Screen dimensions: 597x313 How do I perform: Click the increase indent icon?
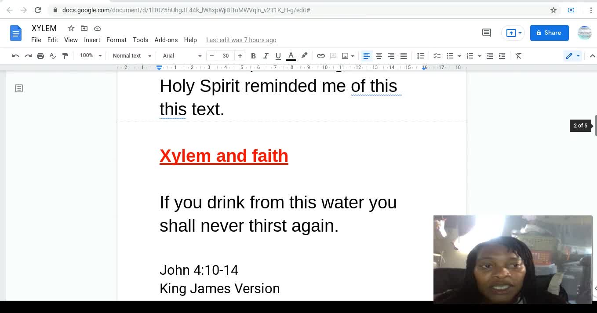(x=502, y=56)
